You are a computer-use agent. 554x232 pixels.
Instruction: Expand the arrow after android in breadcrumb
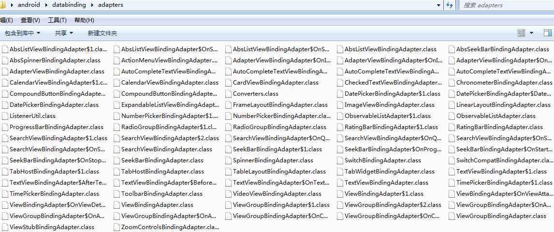46,5
